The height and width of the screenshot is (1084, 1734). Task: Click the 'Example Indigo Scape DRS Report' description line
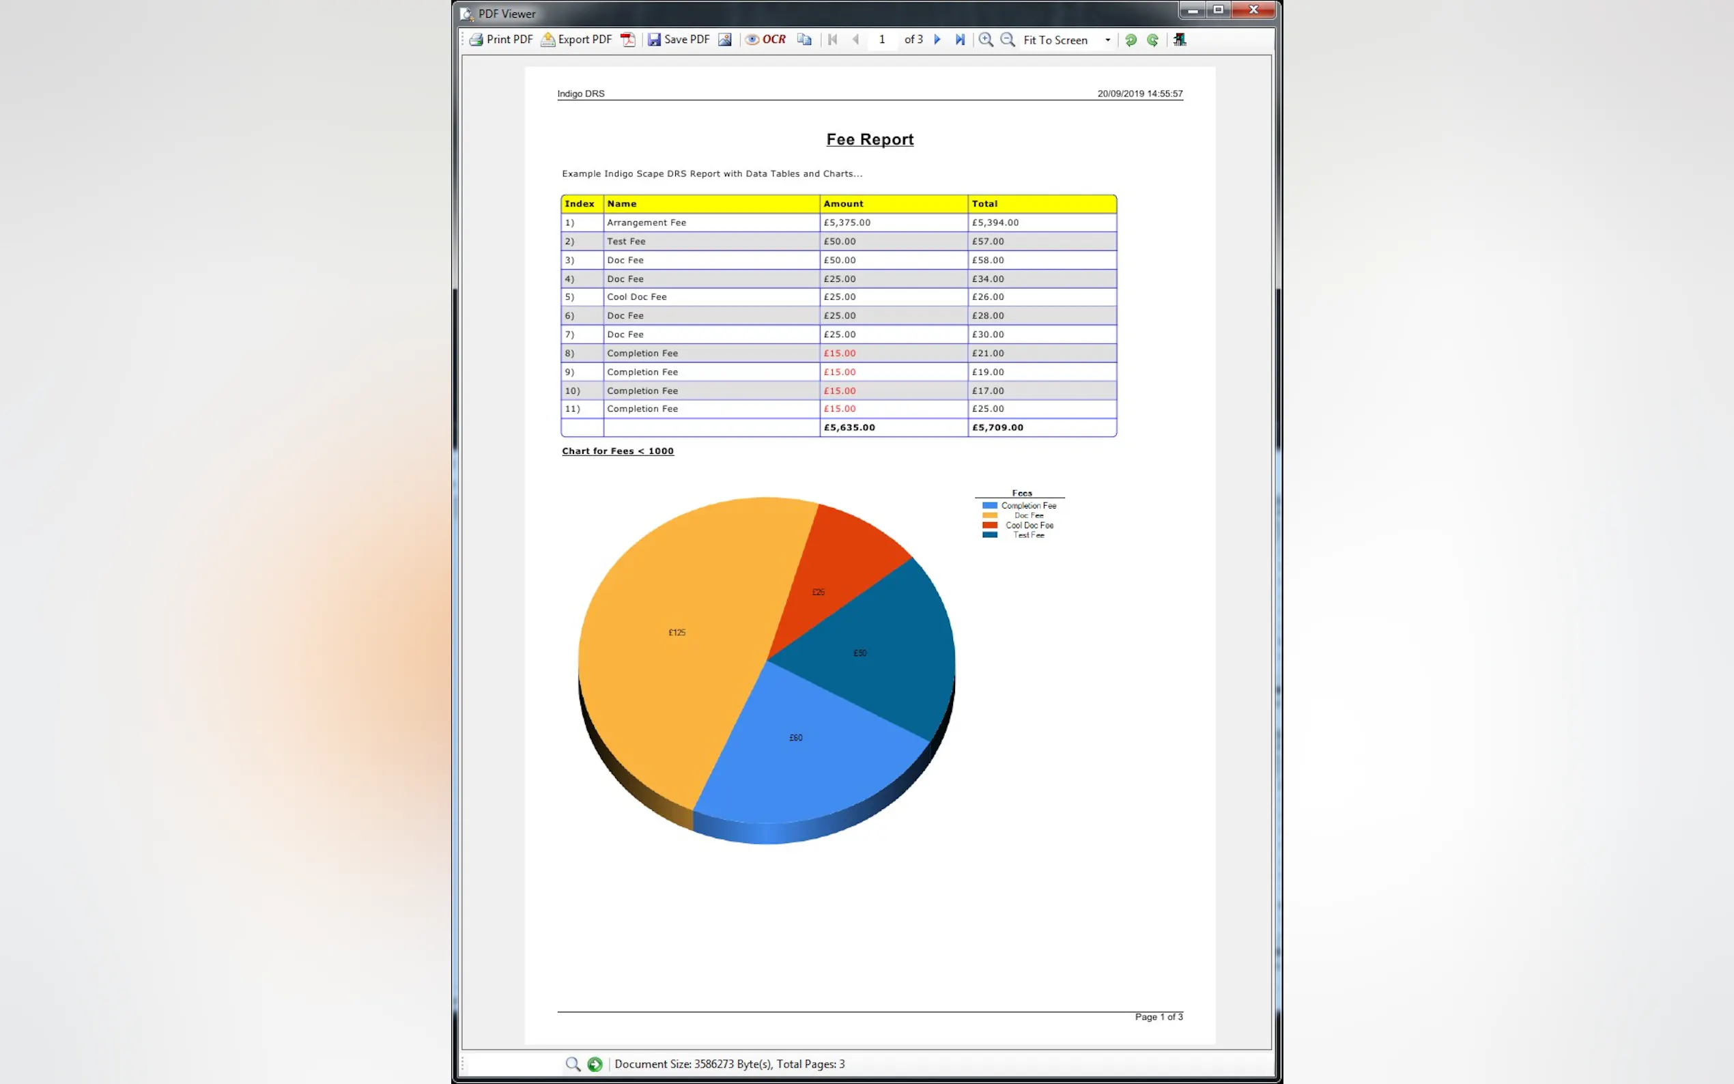click(x=712, y=173)
